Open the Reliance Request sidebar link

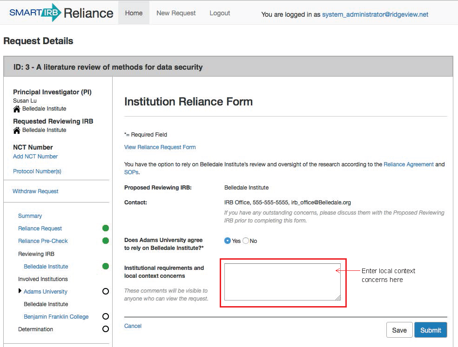click(x=40, y=229)
